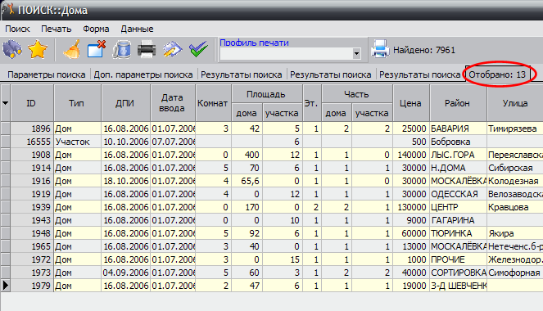543x311 pixels.
Task: Select row marker for ID 1896
Action: (x=5, y=128)
